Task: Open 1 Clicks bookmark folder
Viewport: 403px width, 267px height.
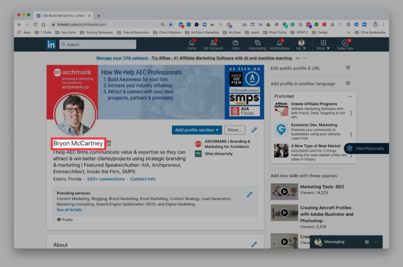Action: click(43, 32)
